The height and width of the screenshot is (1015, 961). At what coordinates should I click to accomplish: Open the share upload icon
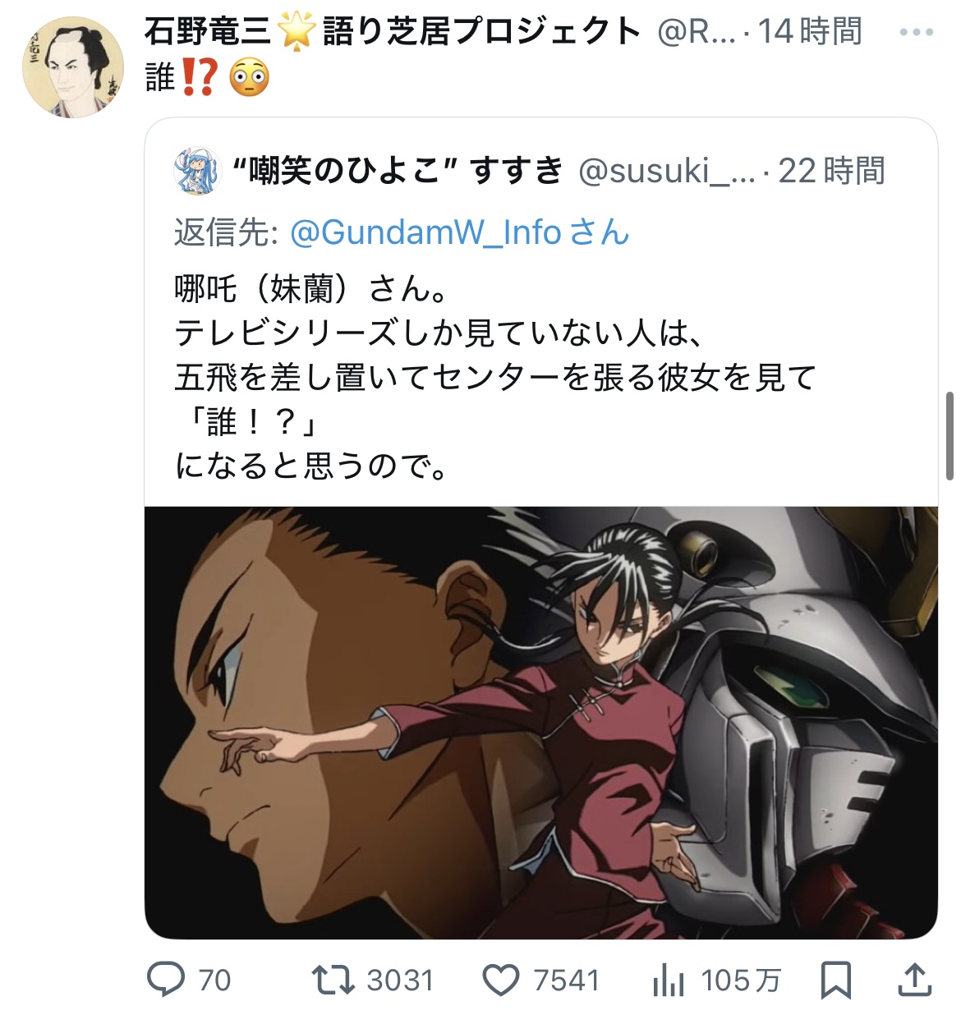point(914,980)
